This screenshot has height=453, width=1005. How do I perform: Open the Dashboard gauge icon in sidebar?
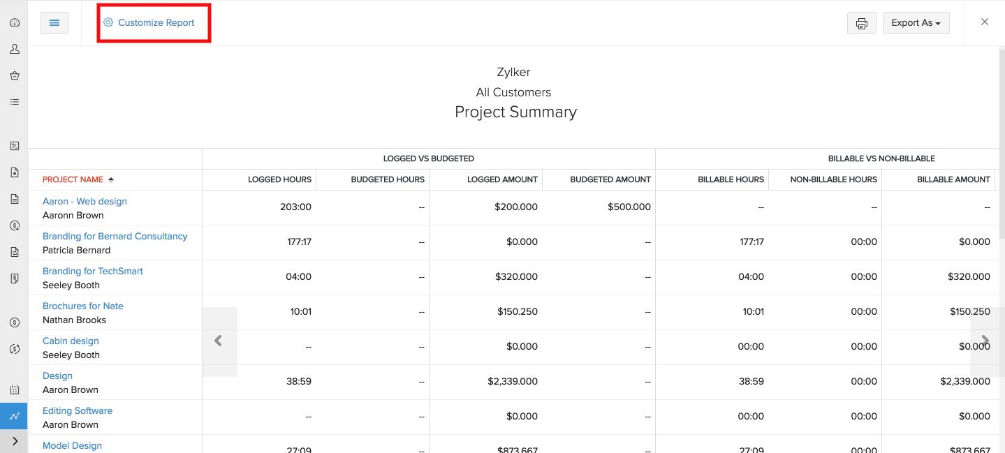[14, 22]
